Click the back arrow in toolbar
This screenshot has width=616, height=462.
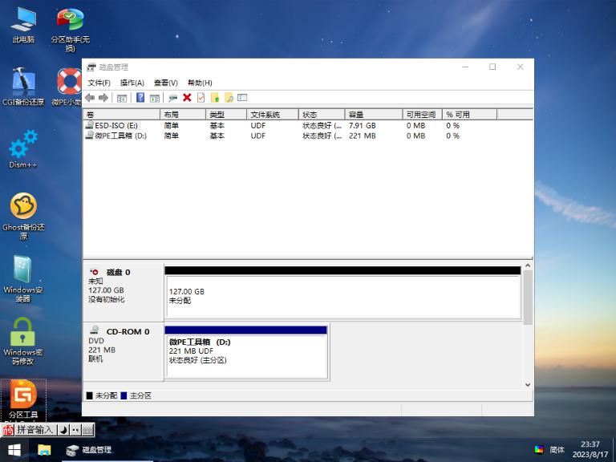(90, 98)
